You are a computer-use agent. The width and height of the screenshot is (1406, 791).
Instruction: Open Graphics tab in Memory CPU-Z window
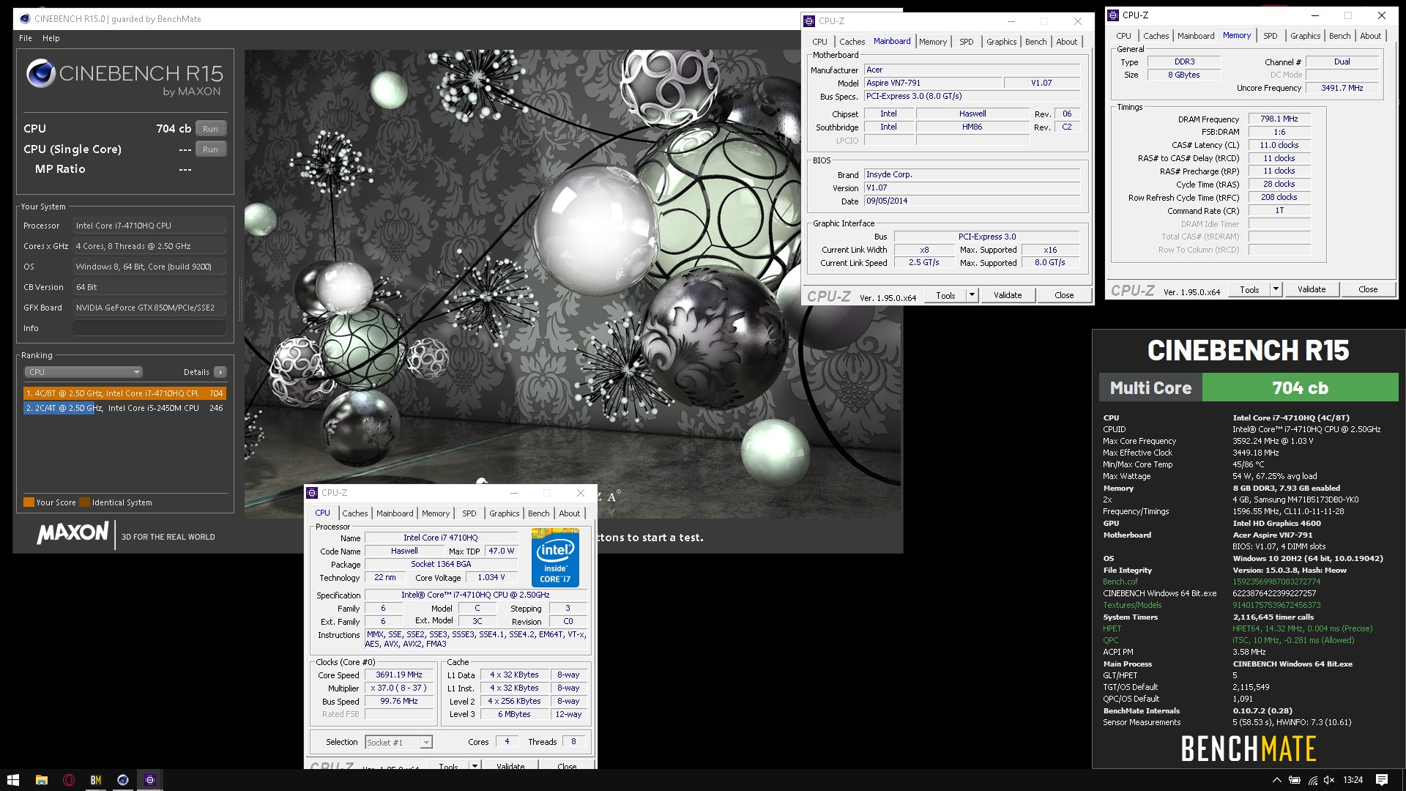1305,36
